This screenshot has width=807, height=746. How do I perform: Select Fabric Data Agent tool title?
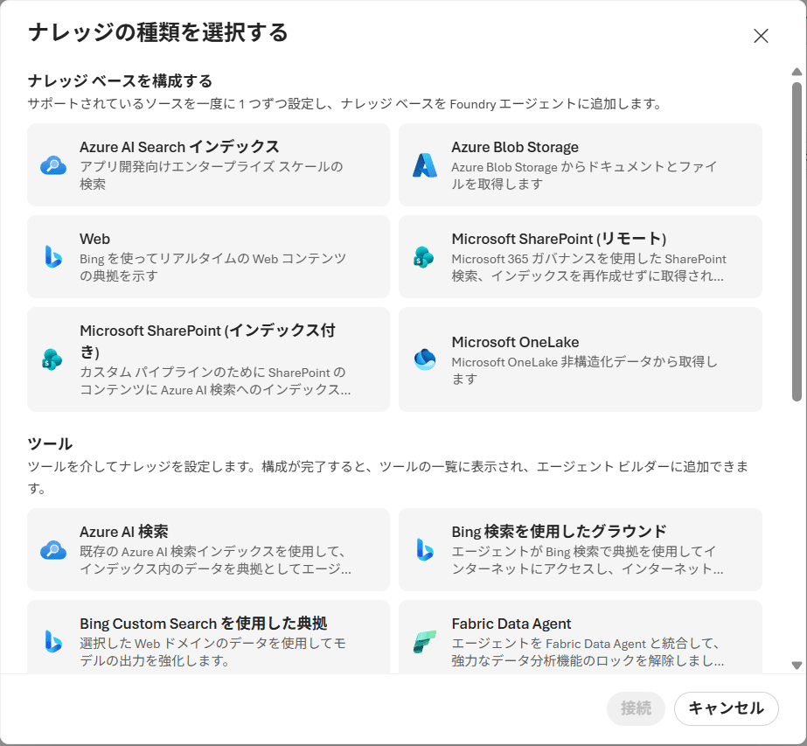point(511,624)
